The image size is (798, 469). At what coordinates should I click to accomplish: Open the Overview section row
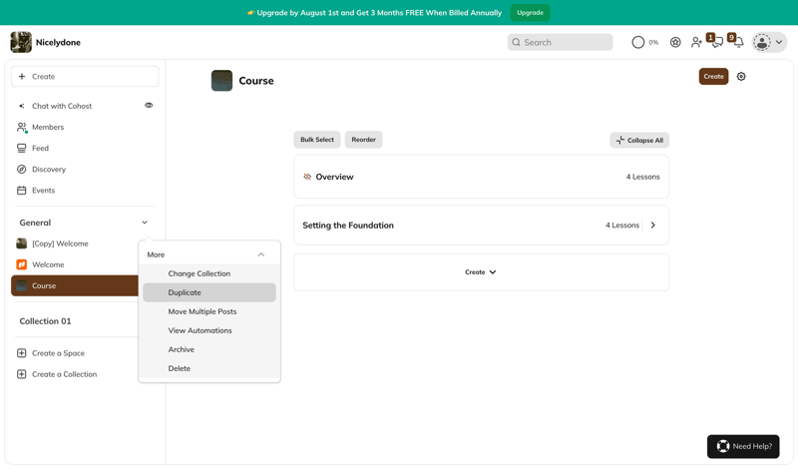[481, 177]
